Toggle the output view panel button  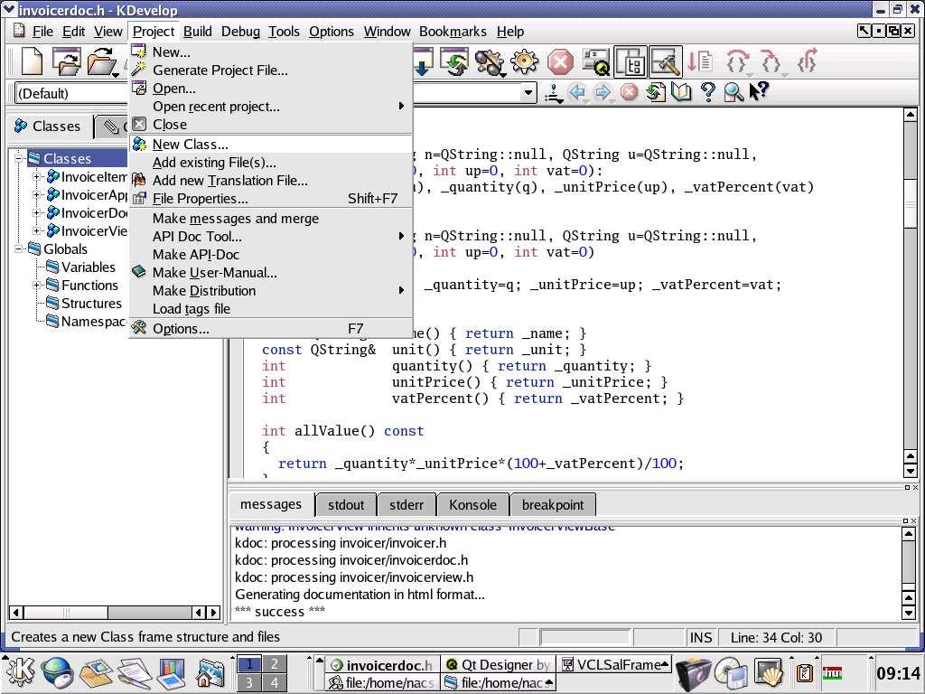pos(666,62)
